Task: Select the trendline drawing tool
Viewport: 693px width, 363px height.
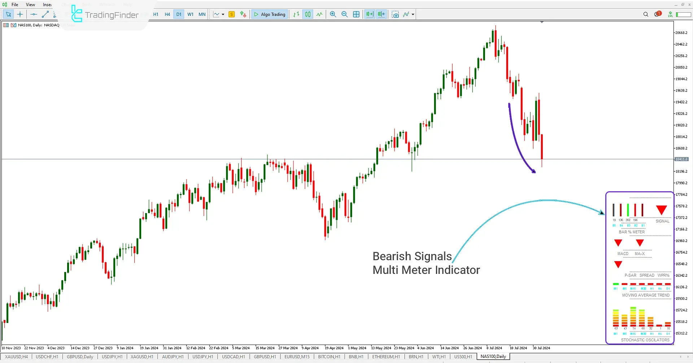Action: pos(45,14)
